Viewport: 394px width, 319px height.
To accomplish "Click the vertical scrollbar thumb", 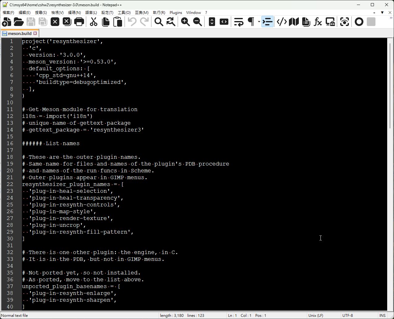I will (391, 86).
